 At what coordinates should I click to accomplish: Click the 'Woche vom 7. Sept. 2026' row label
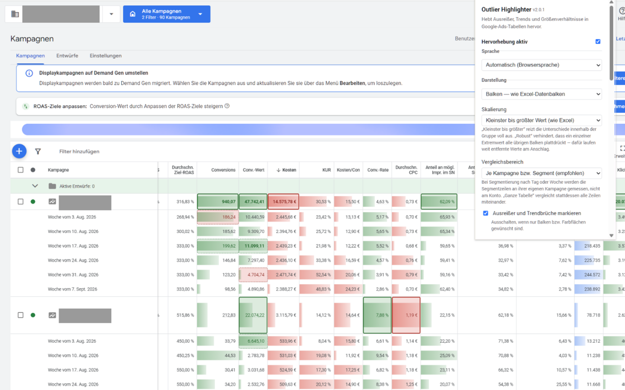pyautogui.click(x=72, y=289)
